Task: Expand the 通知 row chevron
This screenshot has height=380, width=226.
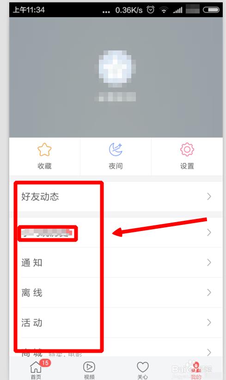Action: (x=209, y=263)
